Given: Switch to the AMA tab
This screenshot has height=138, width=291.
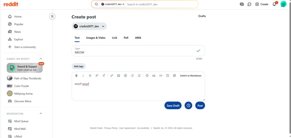Looking at the screenshot, I should point(138,38).
